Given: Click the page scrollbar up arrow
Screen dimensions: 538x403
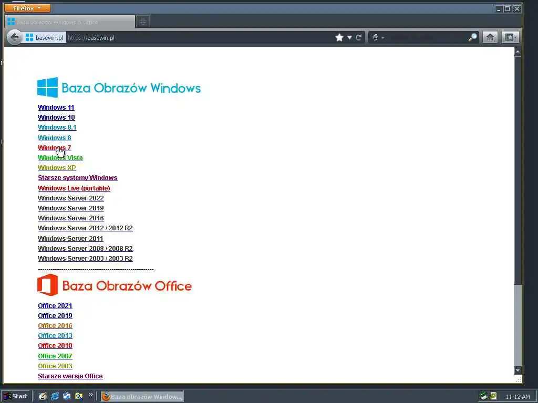Looking at the screenshot, I should pos(518,52).
